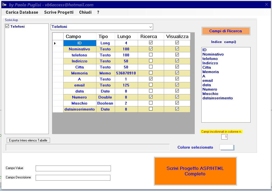Enable Ricerca for the data row

click(x=151, y=91)
